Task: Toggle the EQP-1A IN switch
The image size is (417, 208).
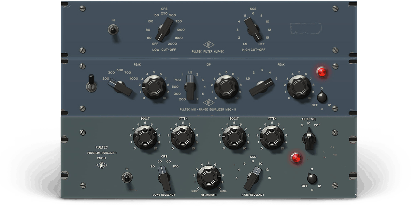Action: coord(127,177)
